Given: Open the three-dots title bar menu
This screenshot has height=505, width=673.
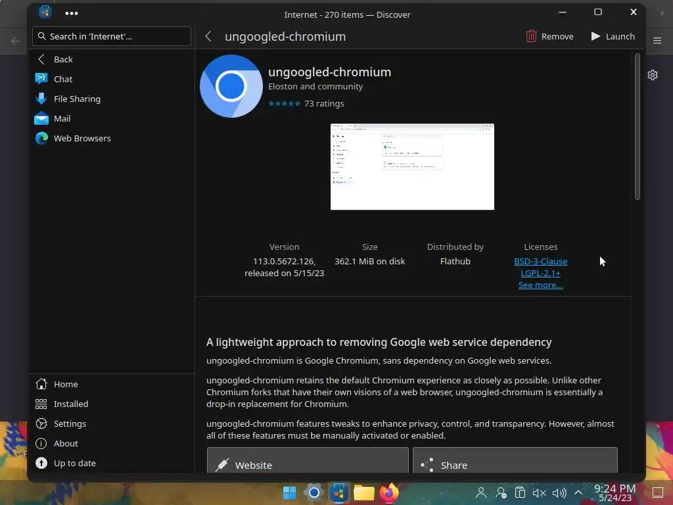Looking at the screenshot, I should coord(71,13).
